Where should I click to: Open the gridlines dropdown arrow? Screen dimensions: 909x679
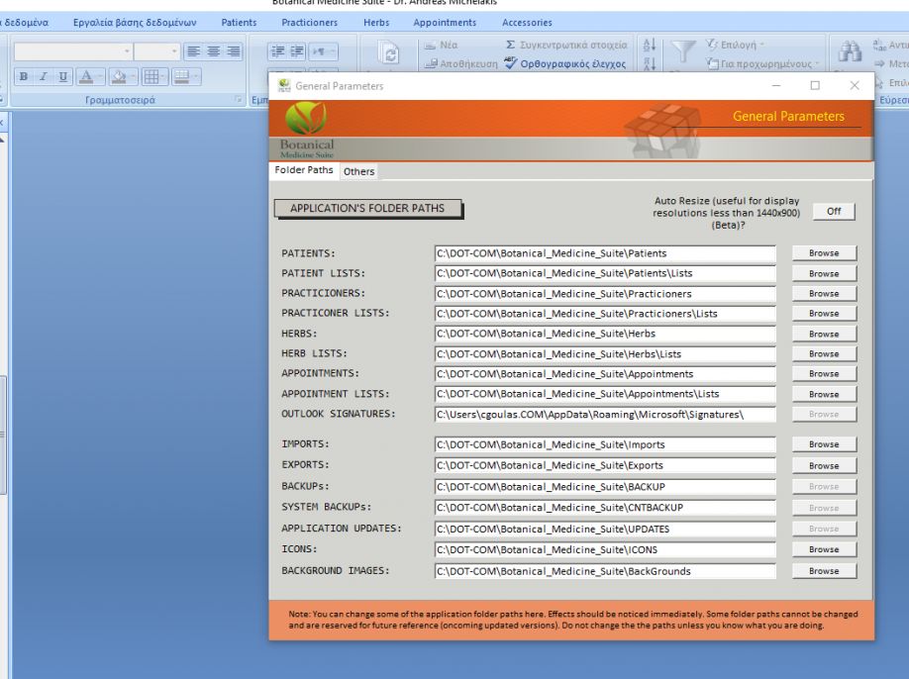164,76
